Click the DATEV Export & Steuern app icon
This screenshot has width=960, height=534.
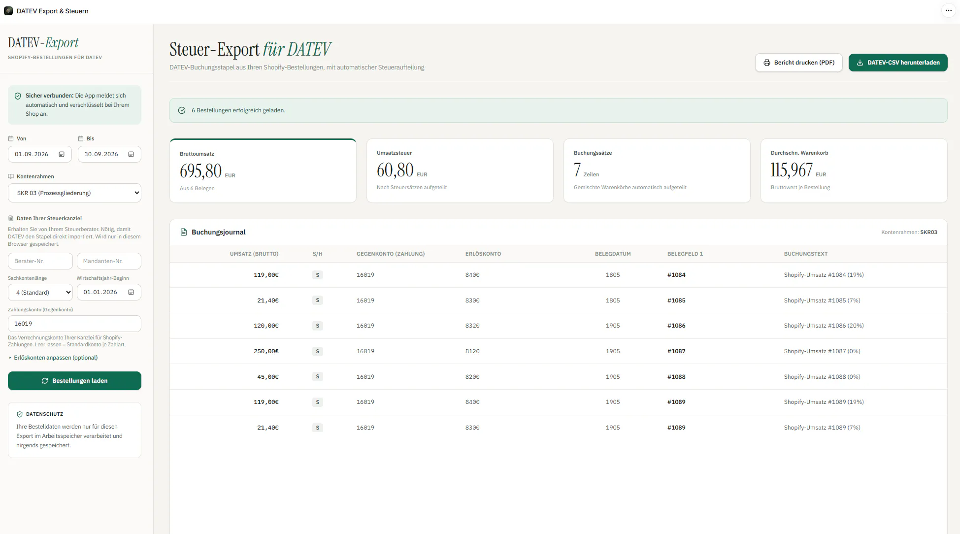coord(8,11)
